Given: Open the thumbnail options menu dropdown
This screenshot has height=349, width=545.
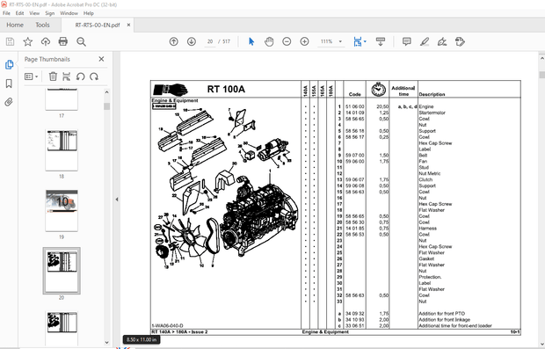Looking at the screenshot, I should point(32,76).
